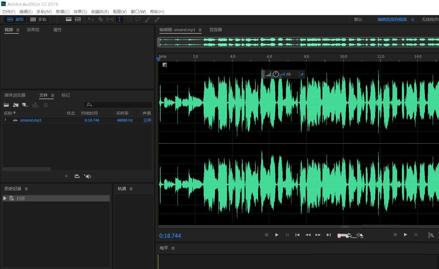Select the Time Selection tool in toolbar
439x269 pixels.
119,19
